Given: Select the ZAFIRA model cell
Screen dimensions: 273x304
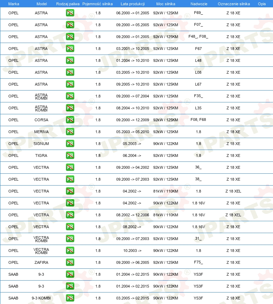Looking at the screenshot, I should (41, 262).
